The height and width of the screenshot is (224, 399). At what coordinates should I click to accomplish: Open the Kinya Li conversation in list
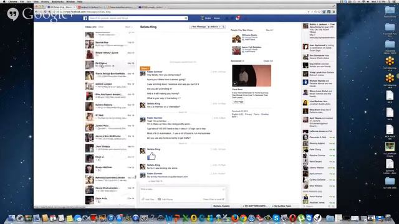tap(110, 159)
